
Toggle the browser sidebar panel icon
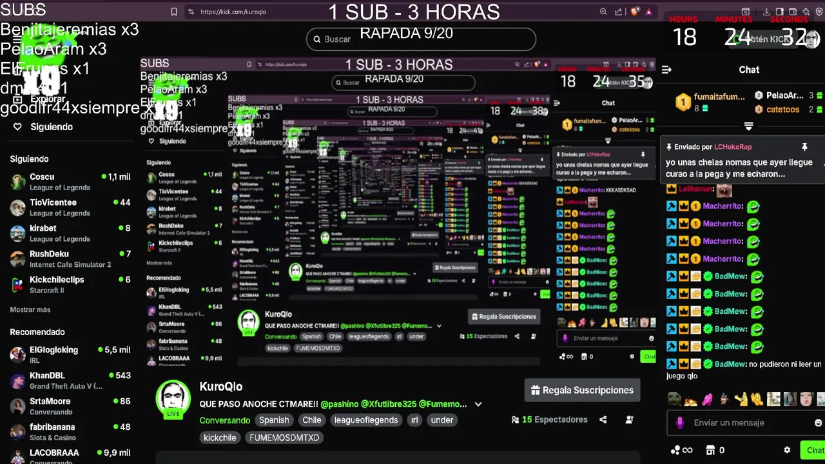(x=779, y=12)
